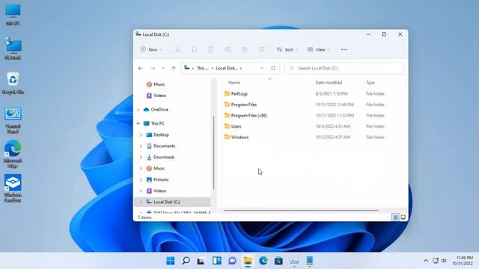Click the Cut icon in toolbar
This screenshot has height=269, width=479.
click(177, 49)
